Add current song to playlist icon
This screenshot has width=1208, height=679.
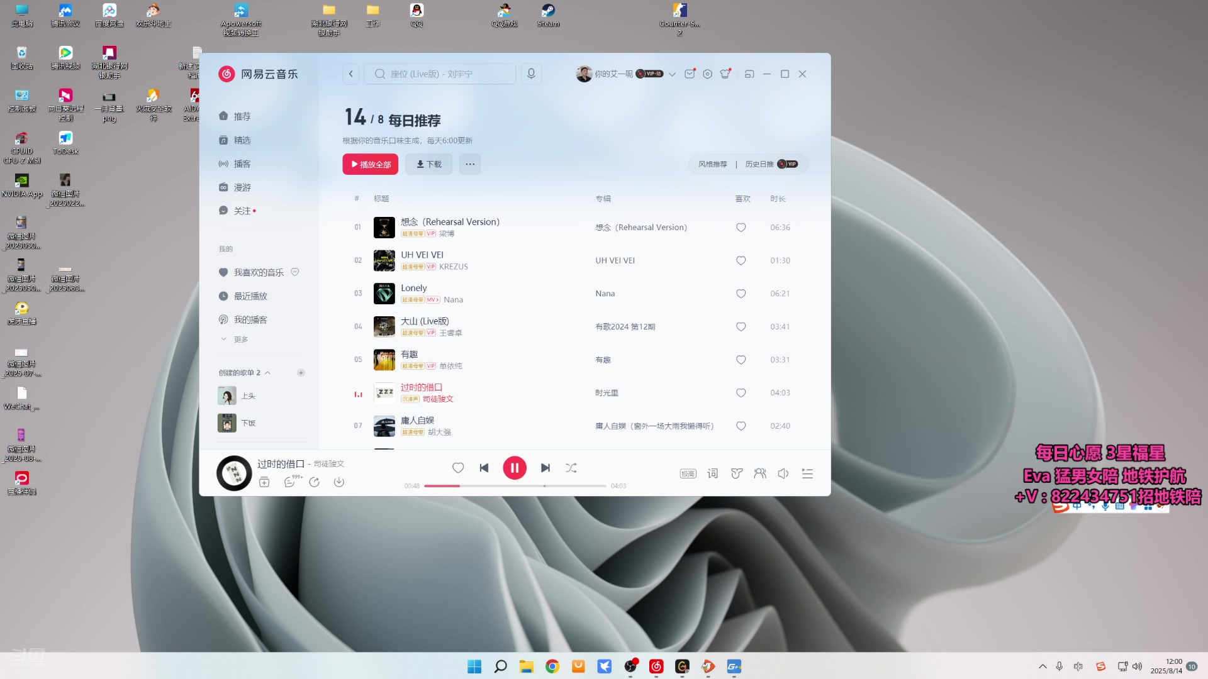(264, 482)
